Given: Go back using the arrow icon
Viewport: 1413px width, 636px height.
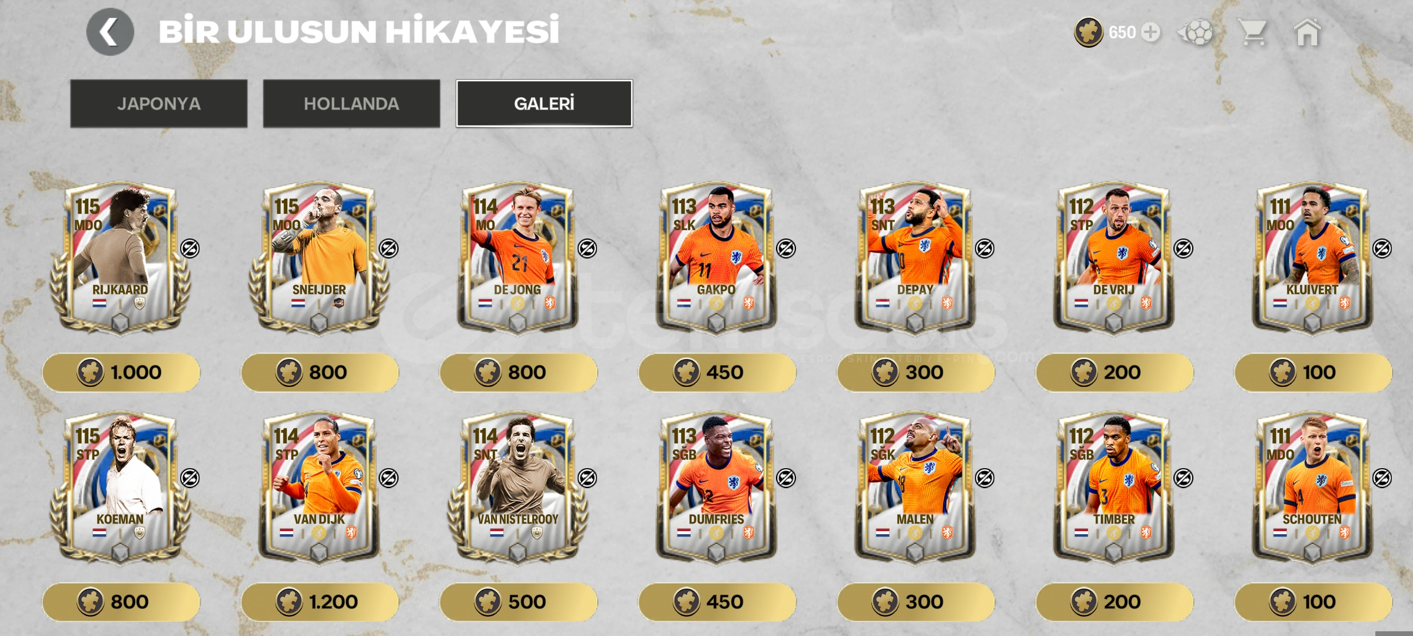Looking at the screenshot, I should tap(110, 32).
